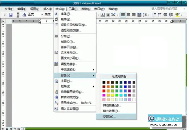Open the Highlight color dropdown arrow
Viewport: 189px width, 130px height.
(181, 15)
